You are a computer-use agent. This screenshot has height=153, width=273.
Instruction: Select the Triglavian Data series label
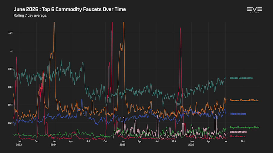(x=238, y=114)
